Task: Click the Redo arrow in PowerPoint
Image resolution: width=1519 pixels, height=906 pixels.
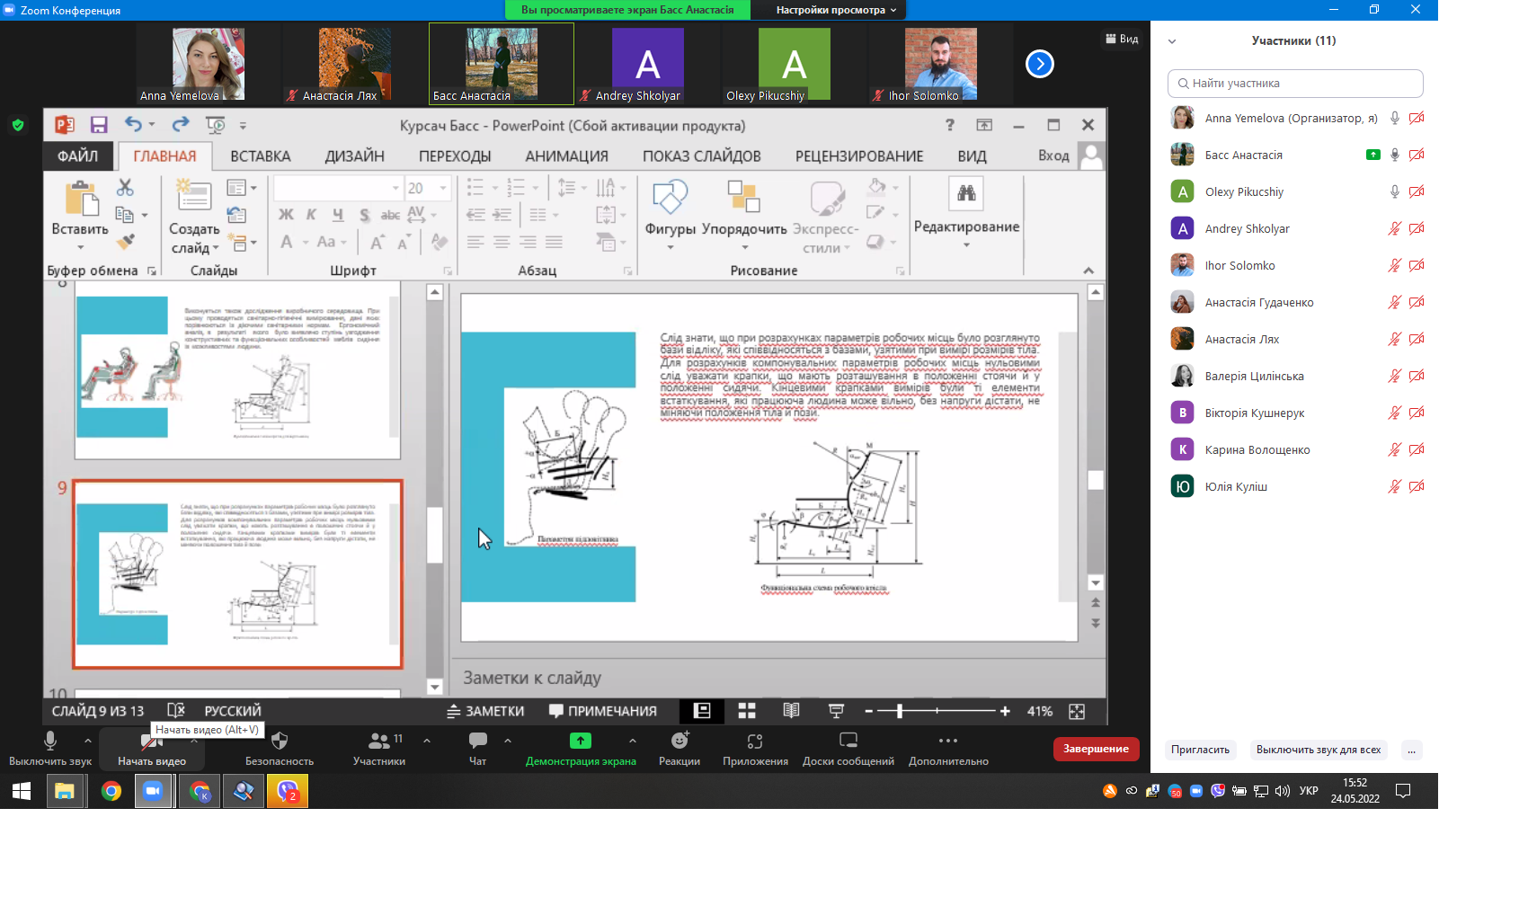Action: point(181,124)
